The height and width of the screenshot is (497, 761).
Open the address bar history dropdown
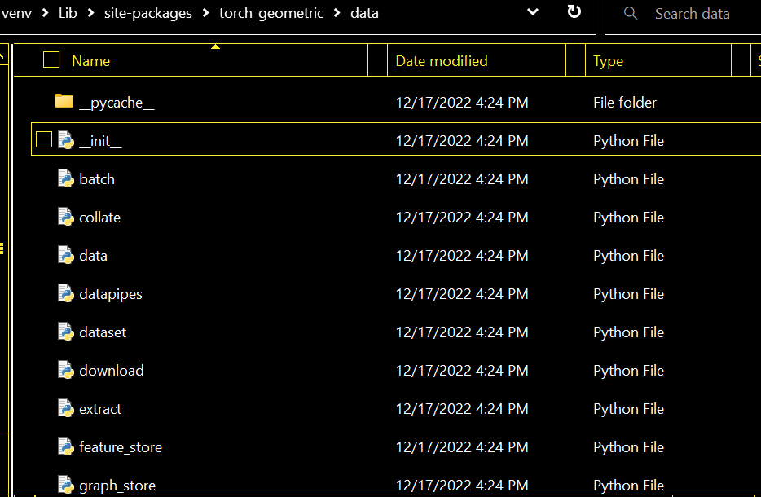click(x=533, y=12)
